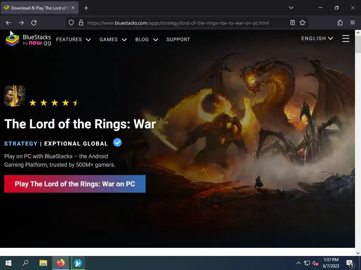Open Windows taskbar search
The width and height of the screenshot is (361, 270).
click(25, 263)
